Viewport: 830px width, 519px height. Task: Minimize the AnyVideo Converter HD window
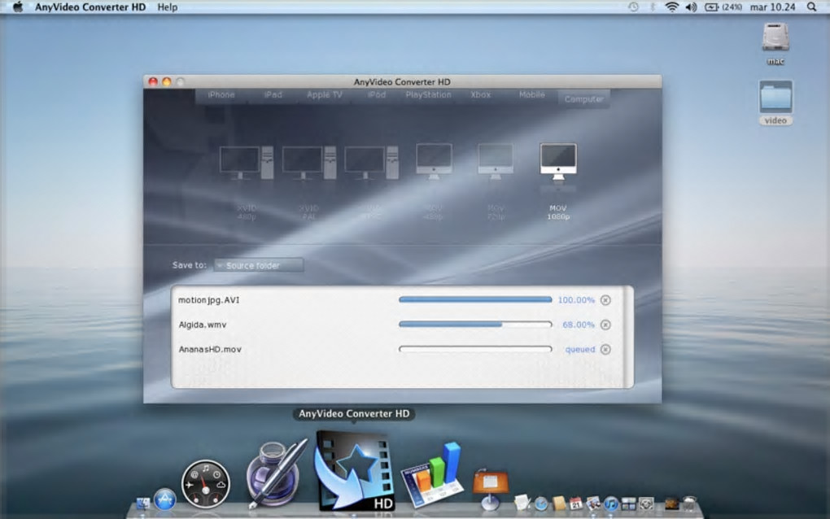167,81
